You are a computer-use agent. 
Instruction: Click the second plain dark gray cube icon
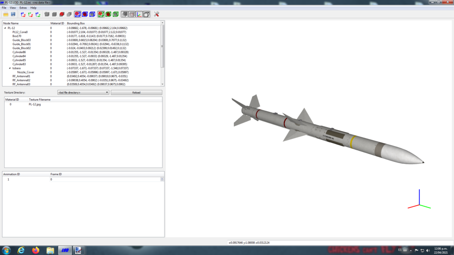(54, 14)
